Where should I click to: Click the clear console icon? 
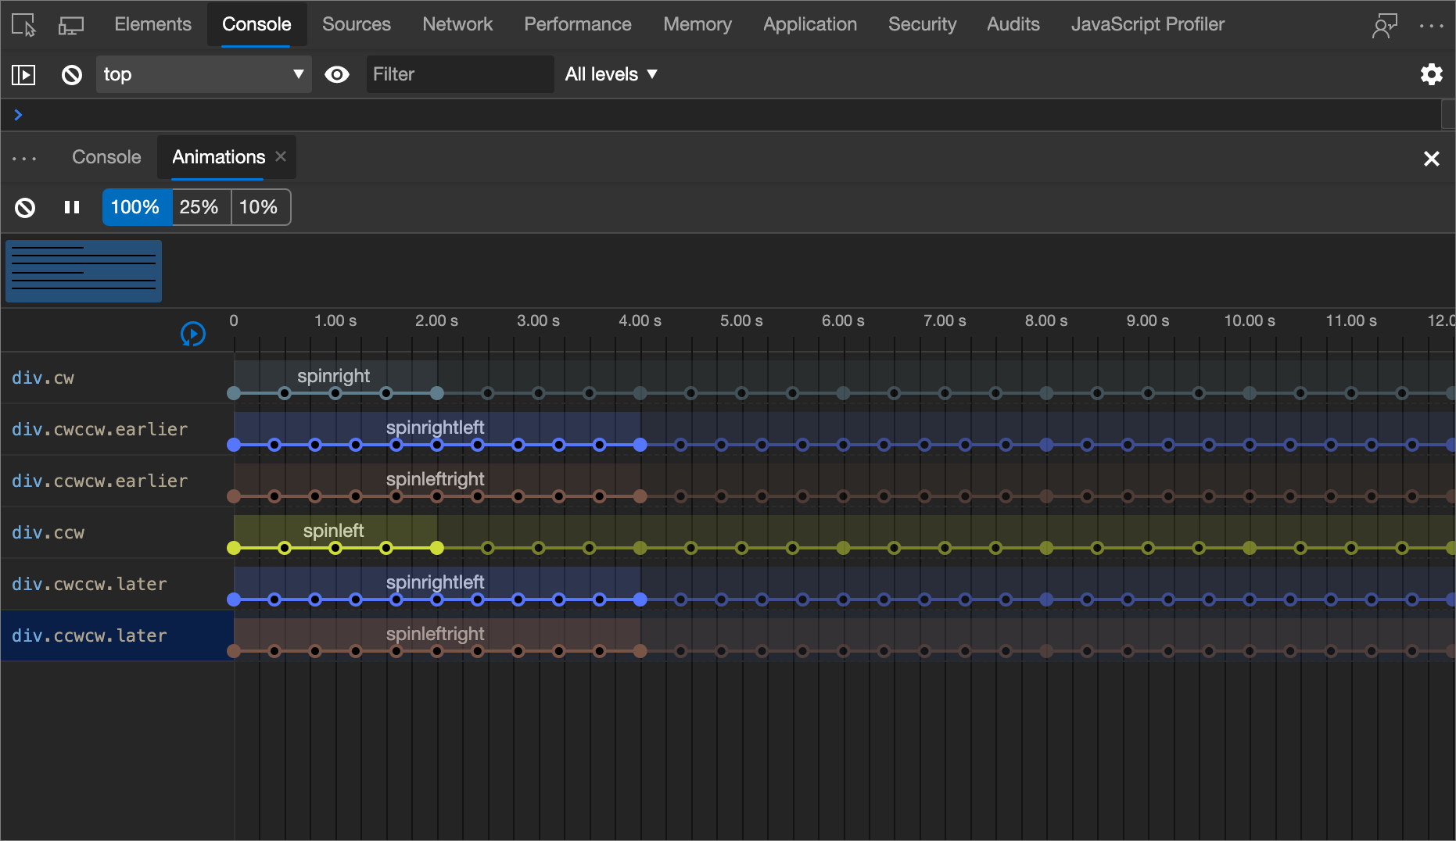pyautogui.click(x=71, y=74)
